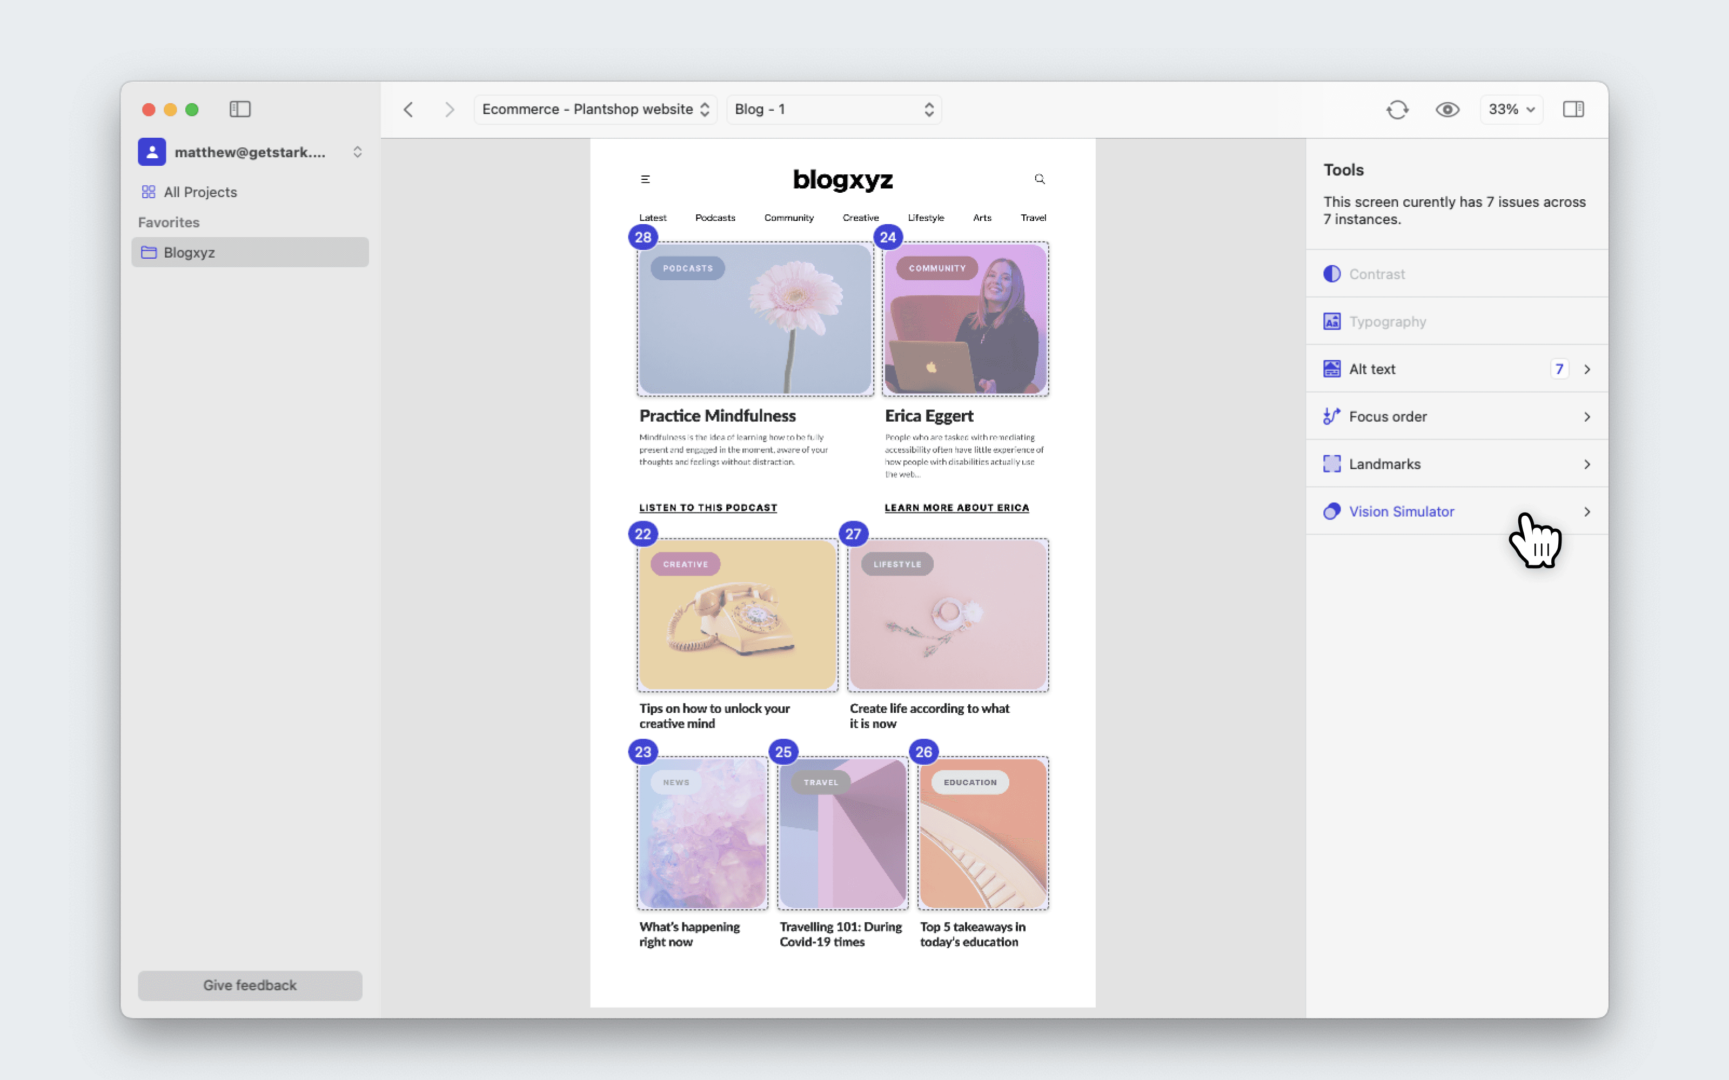1729x1080 pixels.
Task: Click alt text issue badge 28
Action: pos(642,237)
